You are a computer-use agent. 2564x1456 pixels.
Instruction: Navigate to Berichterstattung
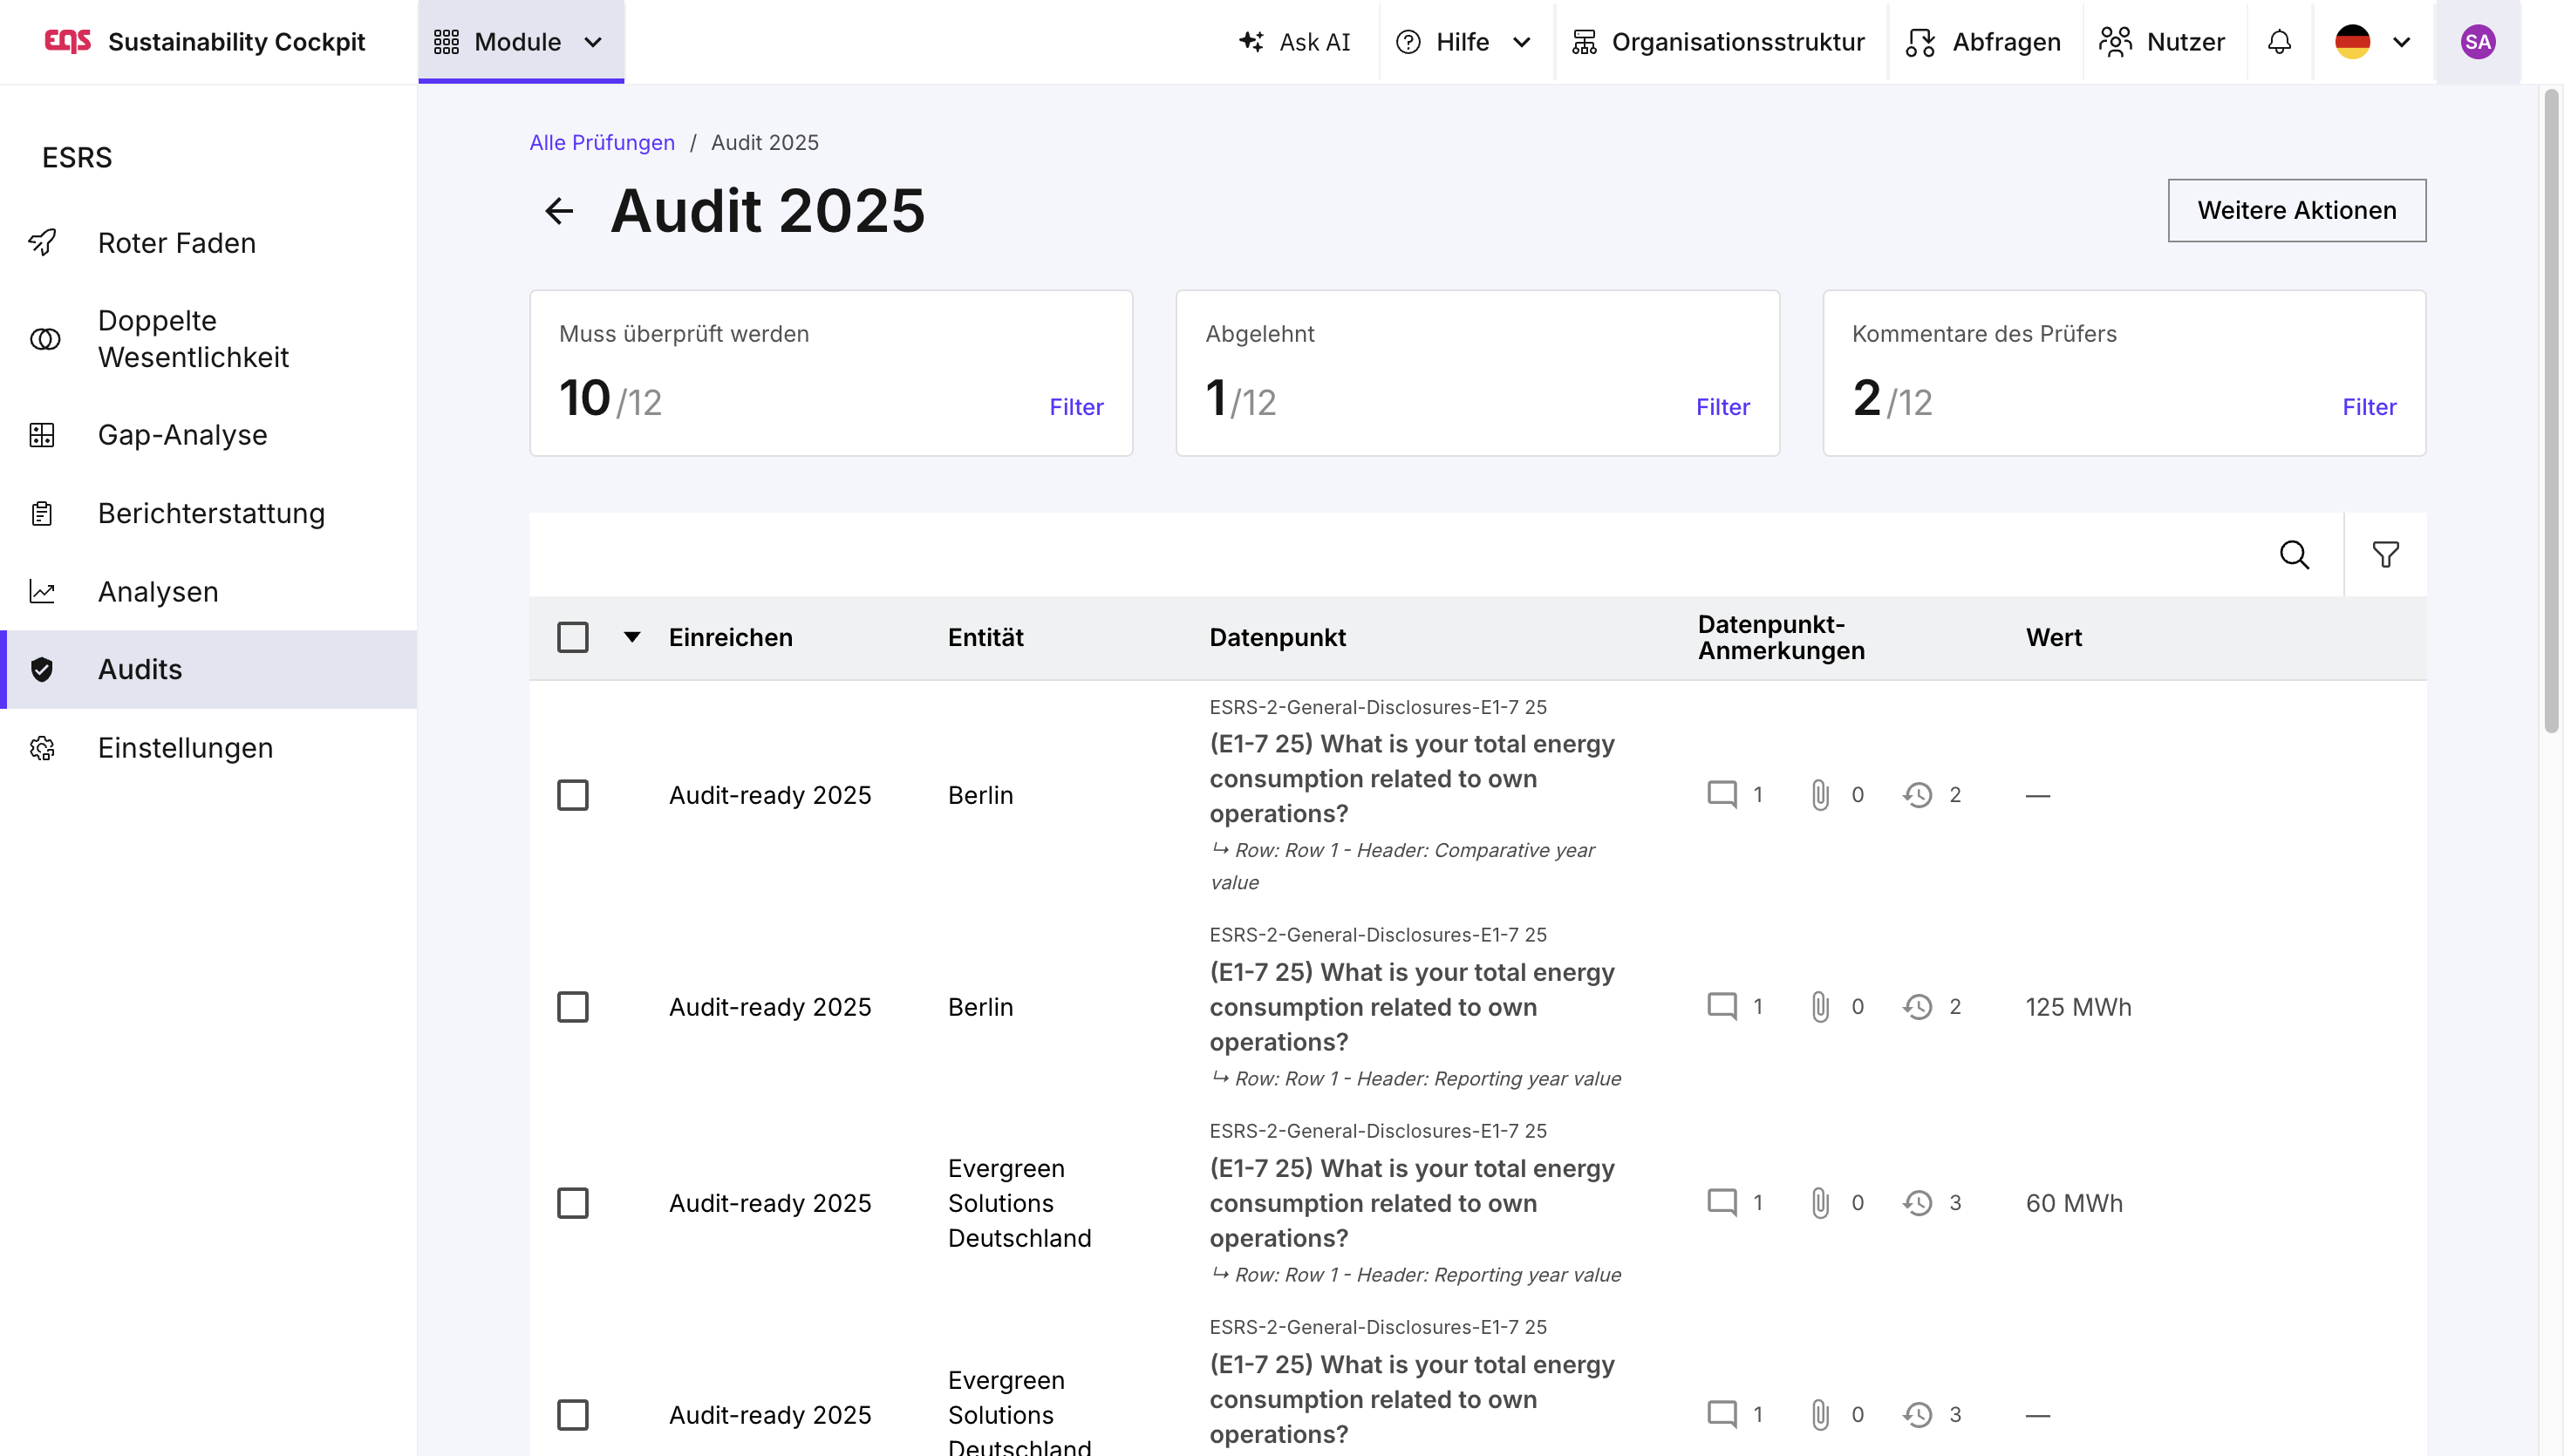pos(208,513)
